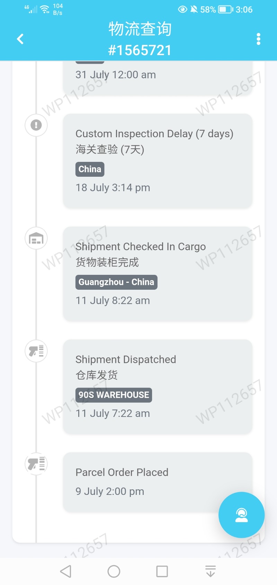This screenshot has width=277, height=585.
Task: Tap the back arrow in header
Action: (20, 39)
